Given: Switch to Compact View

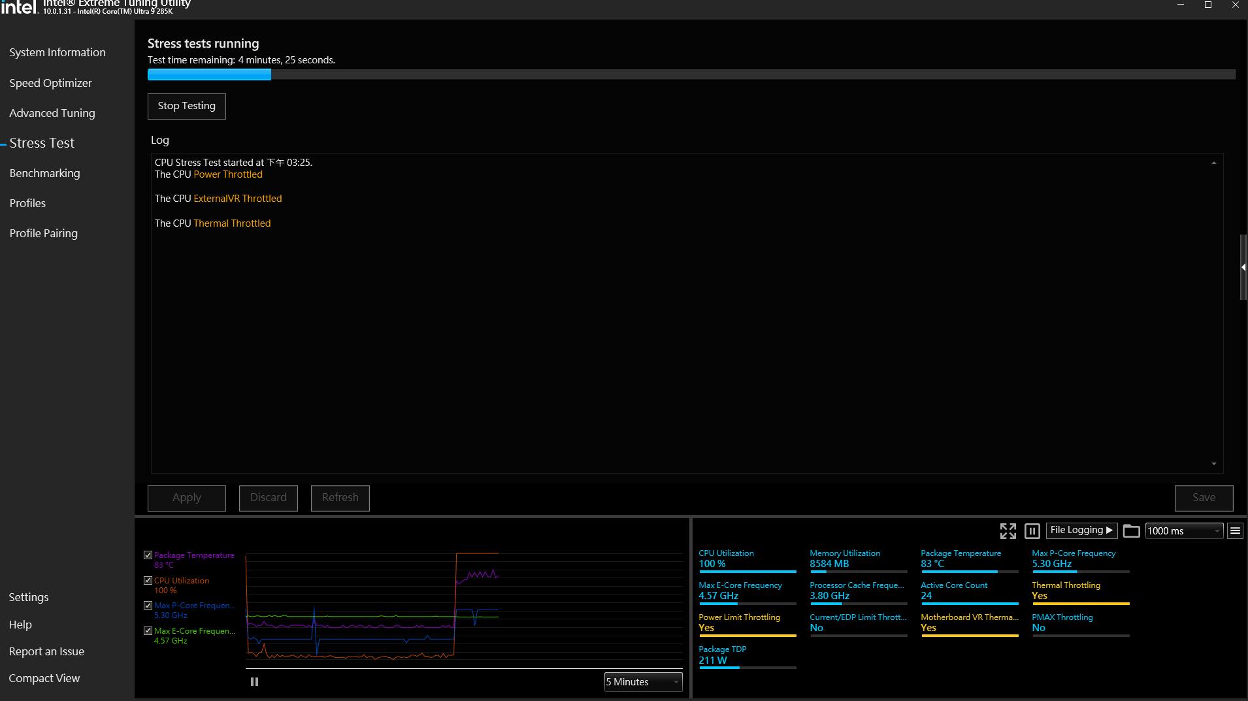Looking at the screenshot, I should point(44,678).
